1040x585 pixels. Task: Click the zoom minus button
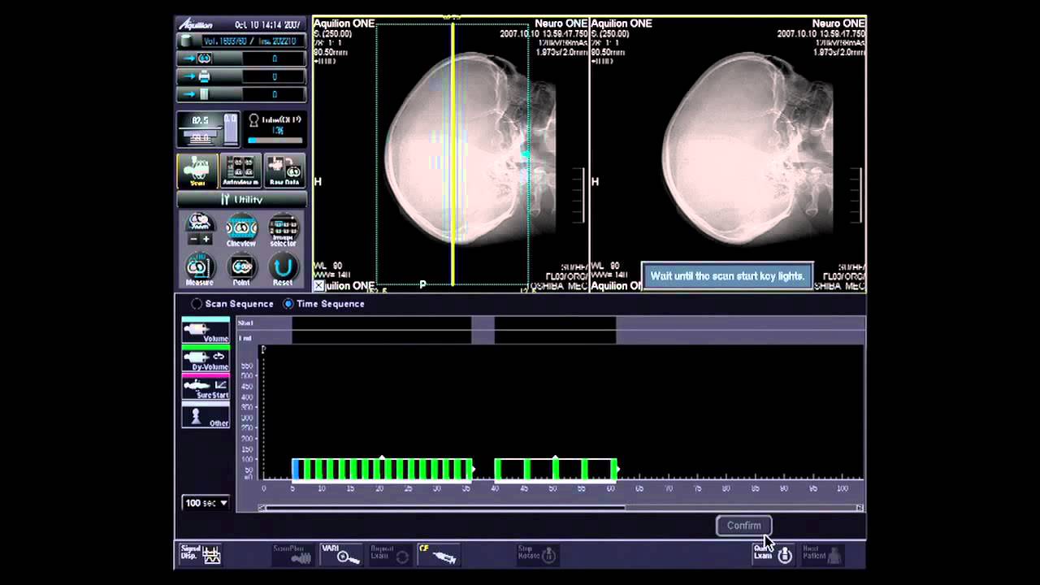click(x=193, y=240)
